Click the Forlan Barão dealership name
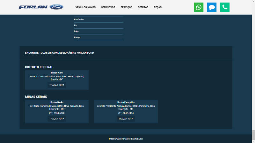Screen dimensions: 255x143 coord(57,102)
